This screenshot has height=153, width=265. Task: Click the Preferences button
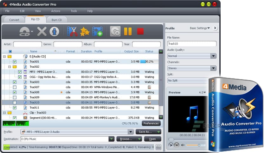point(151,123)
